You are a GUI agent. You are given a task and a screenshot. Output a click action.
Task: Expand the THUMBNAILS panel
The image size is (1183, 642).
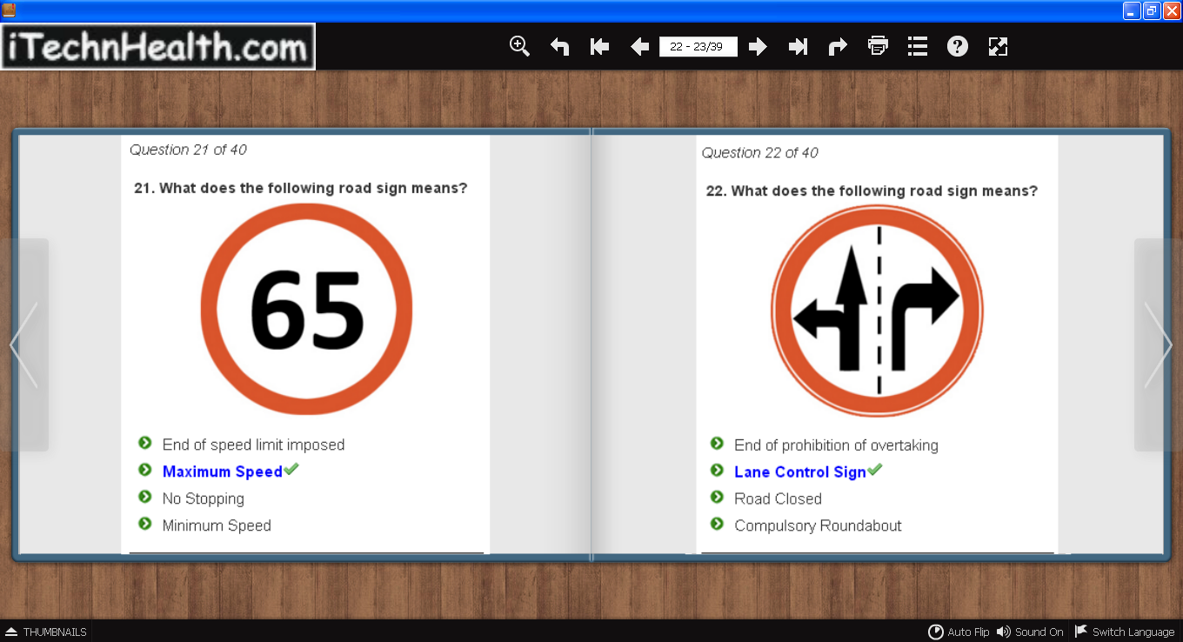(46, 632)
